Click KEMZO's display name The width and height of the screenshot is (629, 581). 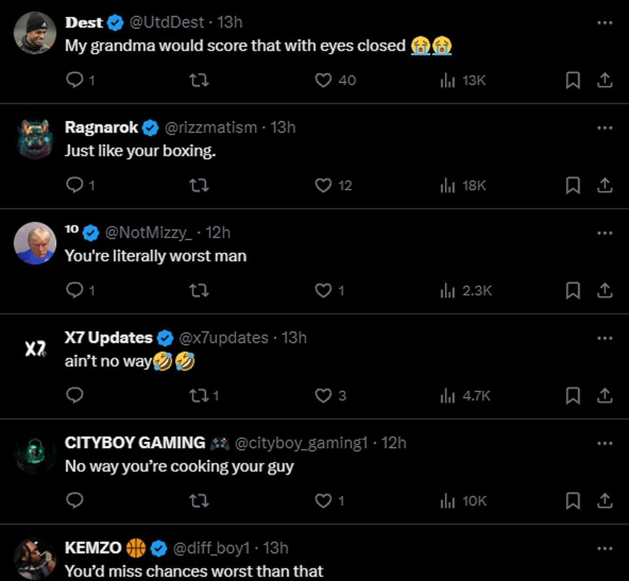93,548
